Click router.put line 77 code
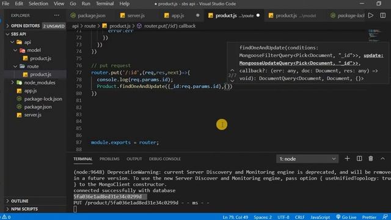The height and width of the screenshot is (220, 391). (141, 73)
